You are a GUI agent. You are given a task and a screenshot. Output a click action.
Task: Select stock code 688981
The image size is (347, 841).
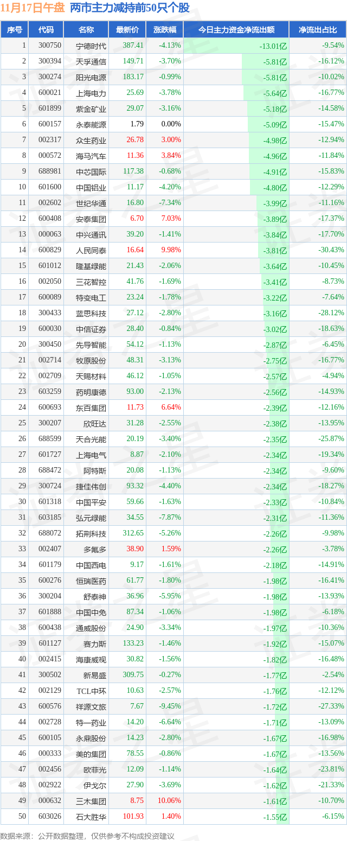tap(50, 171)
